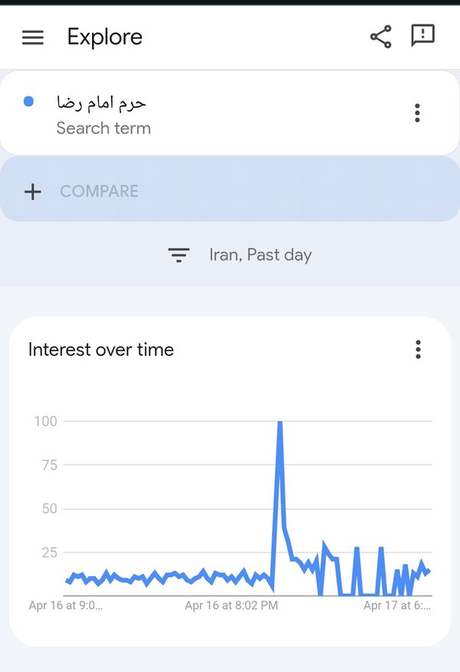Select the Search term label

(103, 128)
